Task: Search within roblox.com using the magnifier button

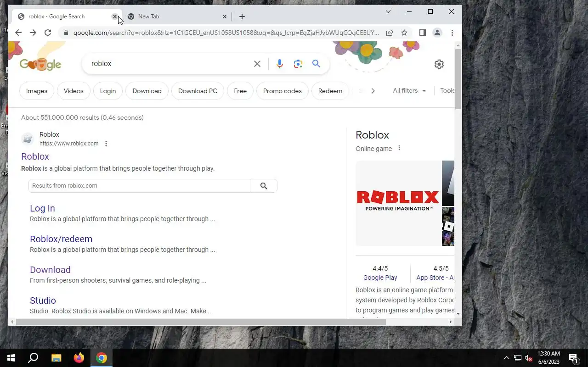Action: tap(264, 186)
